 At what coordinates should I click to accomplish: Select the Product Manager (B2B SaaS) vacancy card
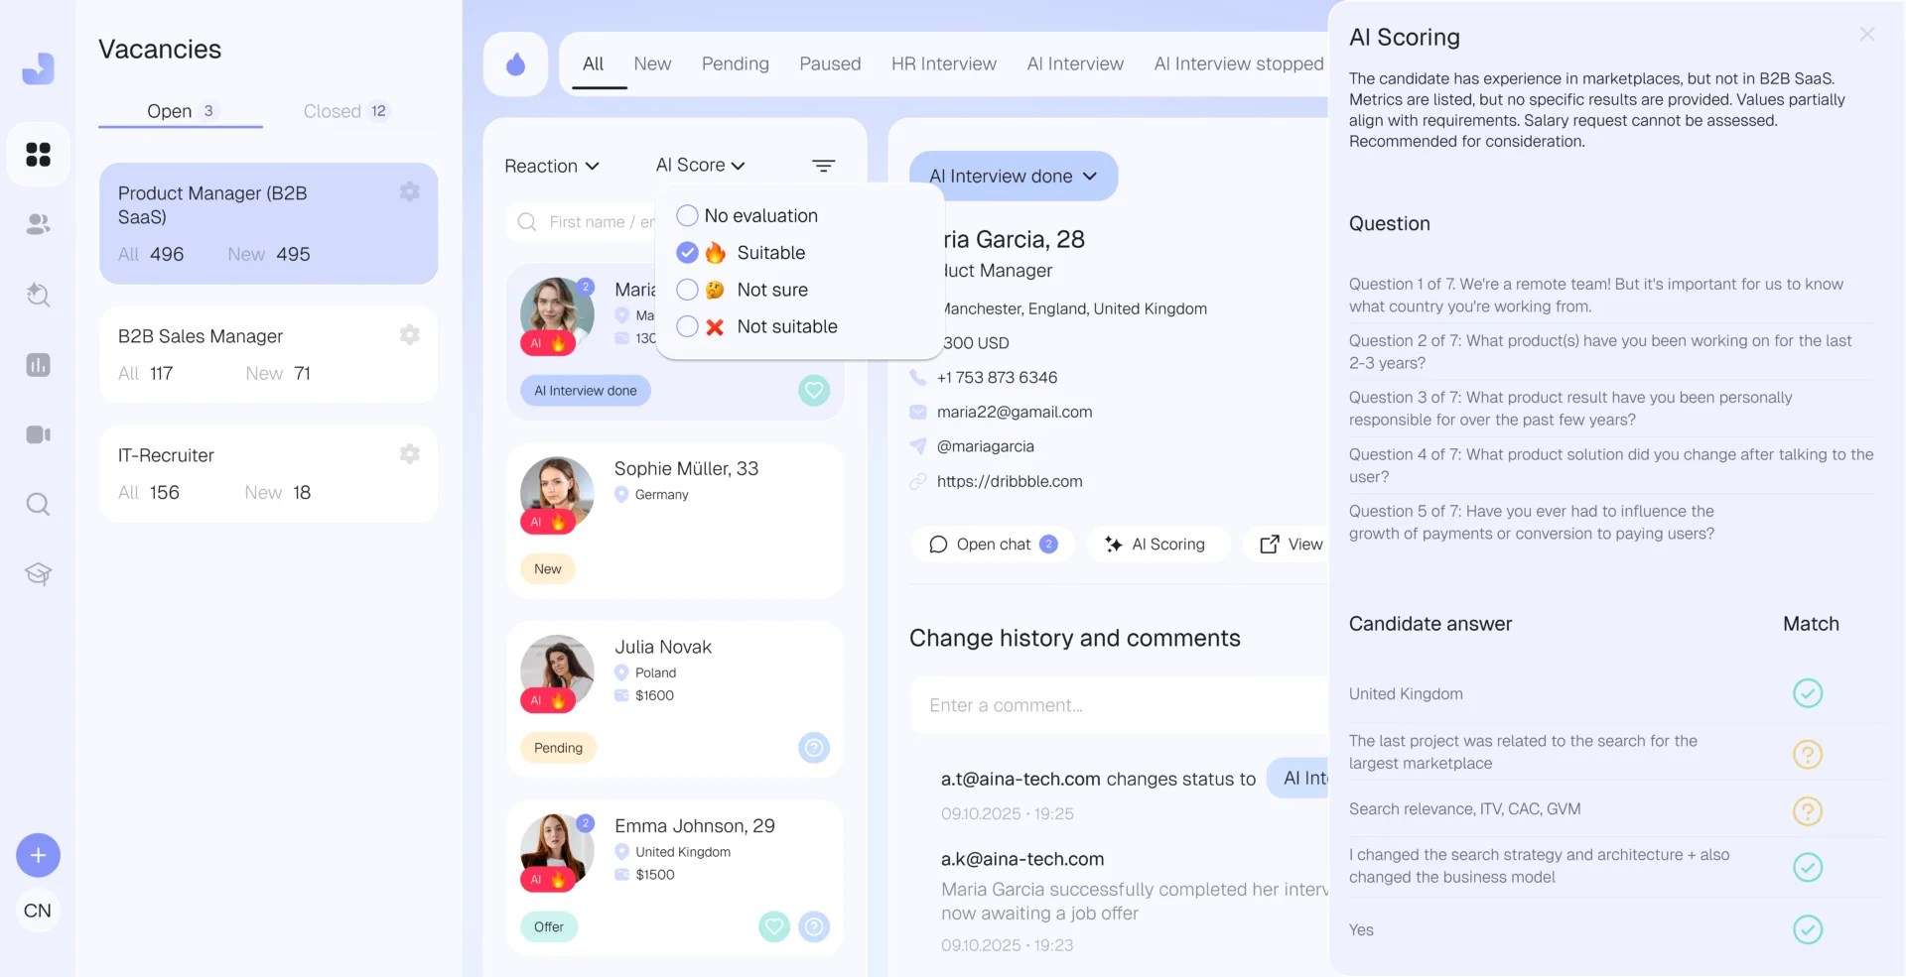(x=268, y=223)
